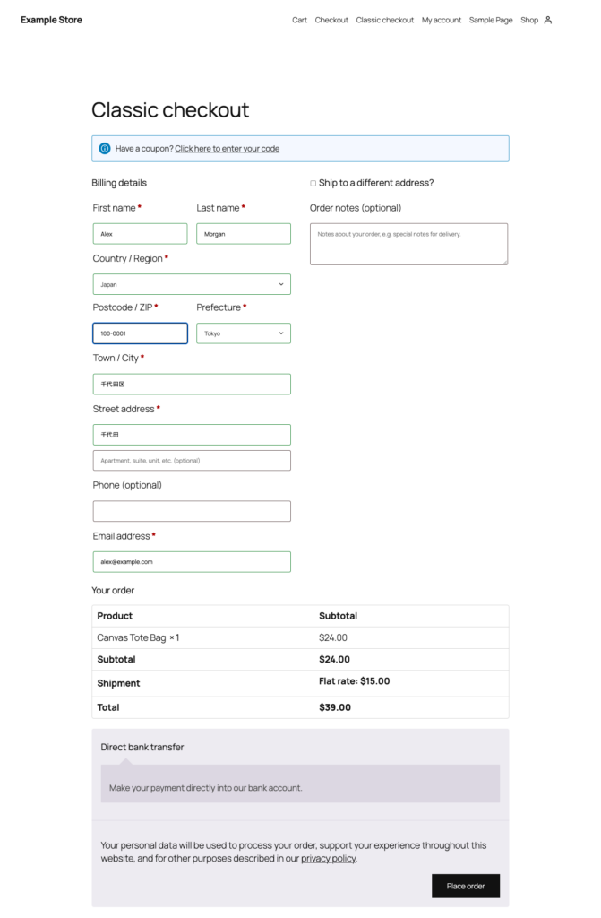Go to Cart in the navigation

pyautogui.click(x=300, y=20)
